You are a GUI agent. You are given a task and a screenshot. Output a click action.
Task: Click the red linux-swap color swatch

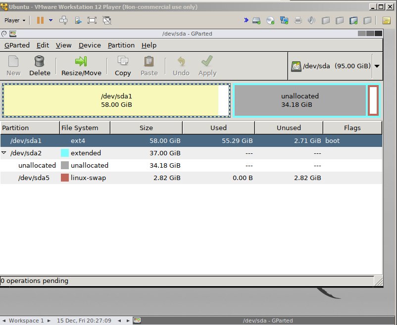pos(65,178)
